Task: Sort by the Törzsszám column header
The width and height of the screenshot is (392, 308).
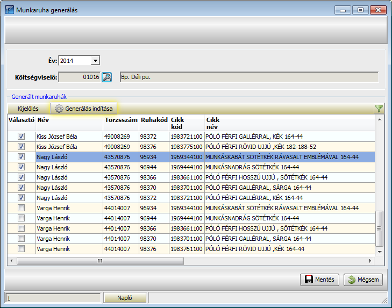Action: [x=121, y=123]
